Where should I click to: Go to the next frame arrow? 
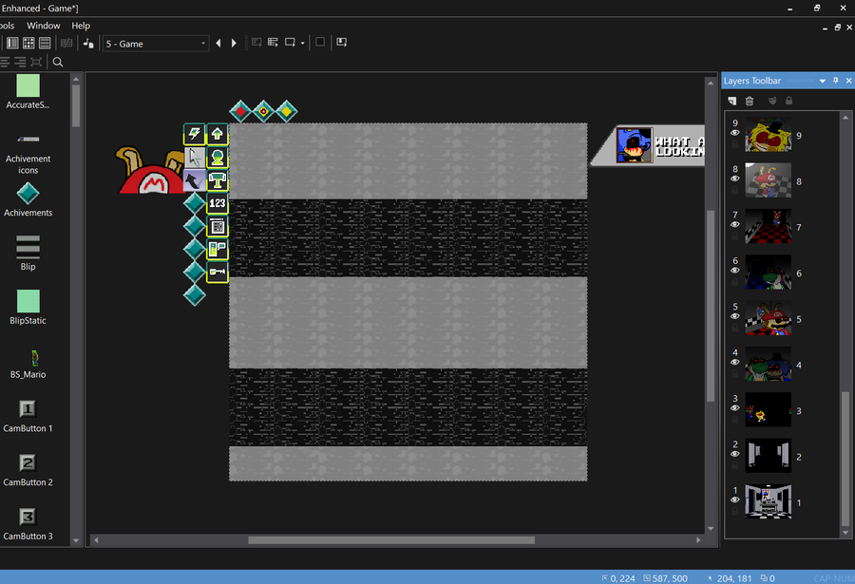(234, 43)
